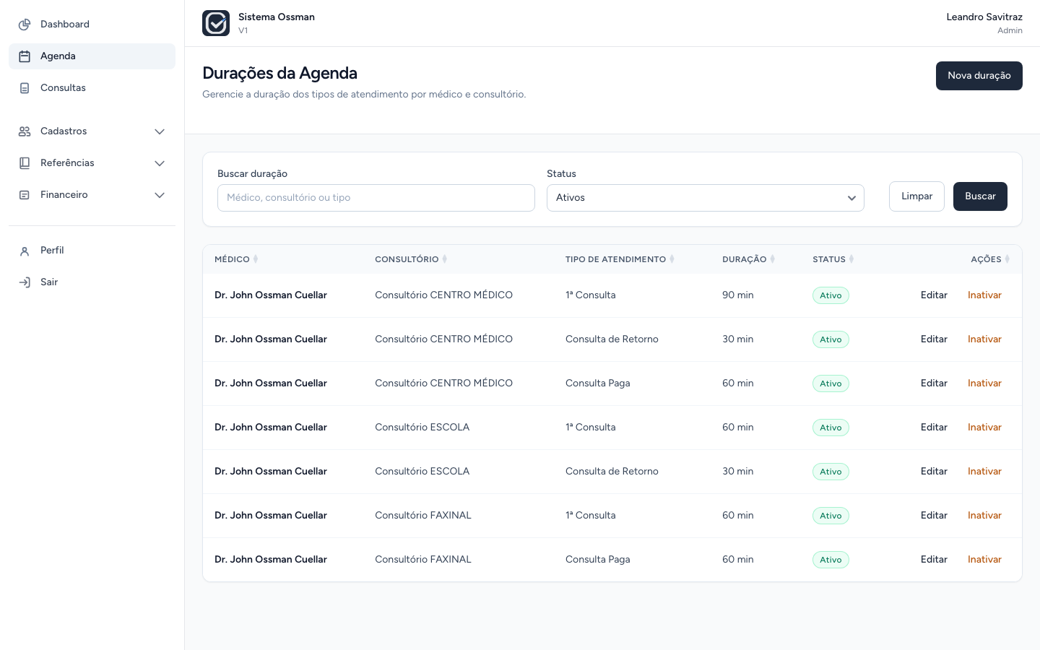This screenshot has width=1040, height=650.
Task: Click 'Consulta Paga' in the FAXINAL row
Action: tap(598, 560)
